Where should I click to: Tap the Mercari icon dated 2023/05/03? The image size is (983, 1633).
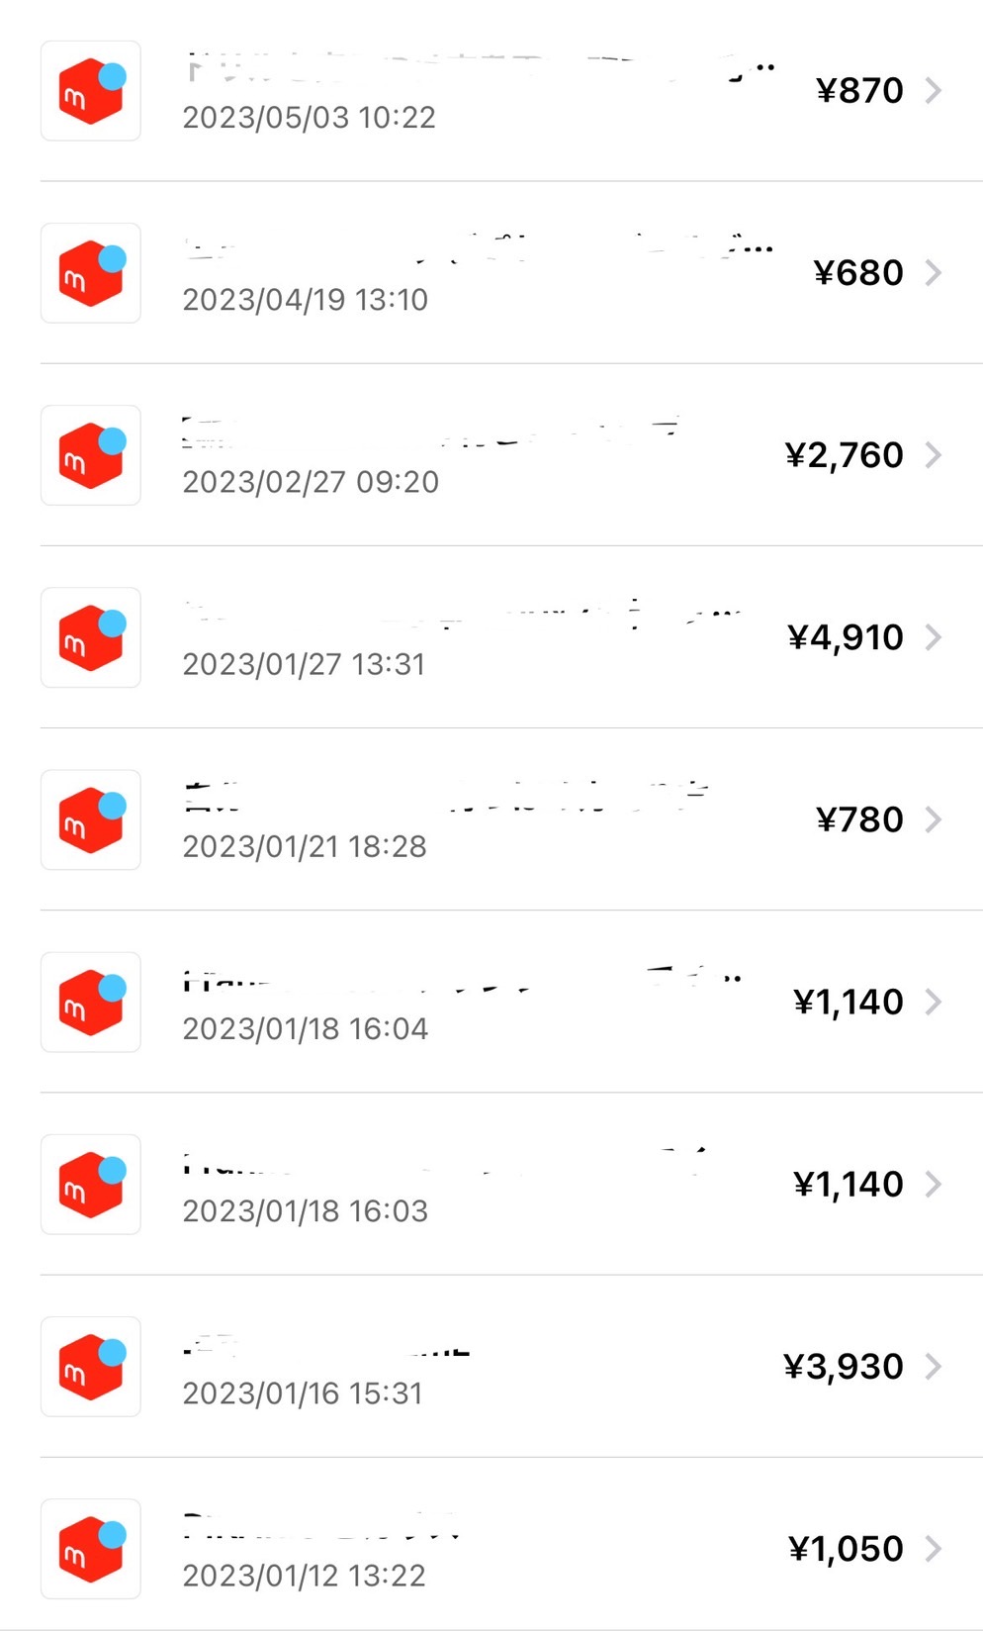[91, 91]
